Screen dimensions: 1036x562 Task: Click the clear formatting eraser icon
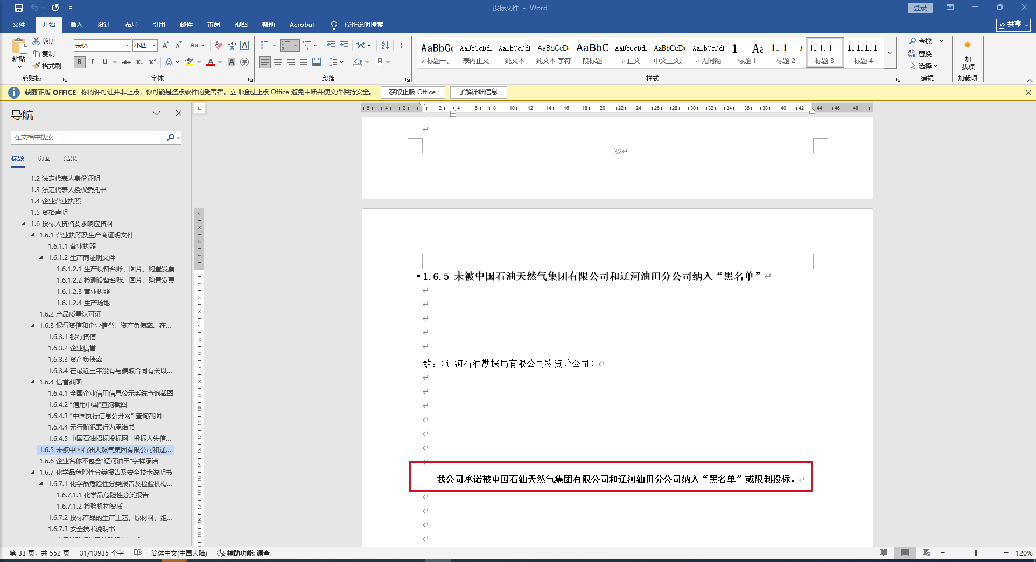pos(218,45)
